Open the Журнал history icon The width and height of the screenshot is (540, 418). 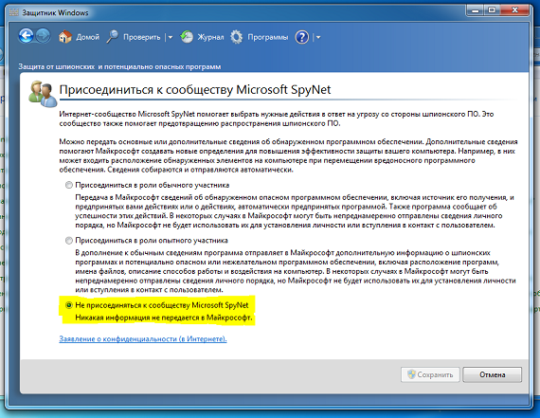[187, 37]
